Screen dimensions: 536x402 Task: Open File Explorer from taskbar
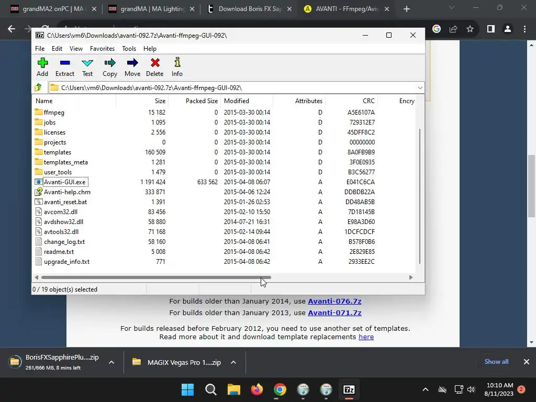234,389
